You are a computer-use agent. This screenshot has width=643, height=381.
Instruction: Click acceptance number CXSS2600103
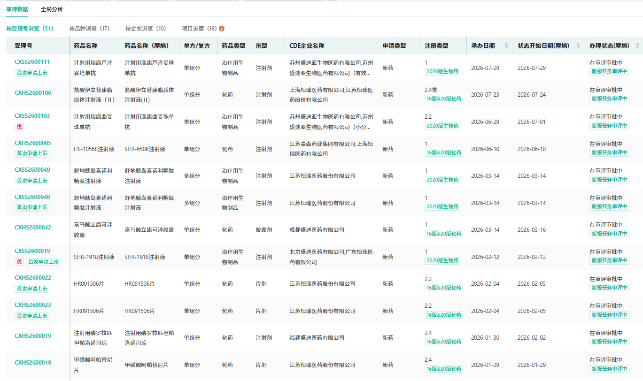point(32,116)
